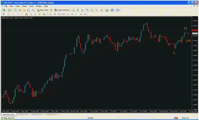Select the Fibonacci Retracement tool

(x=31, y=14)
